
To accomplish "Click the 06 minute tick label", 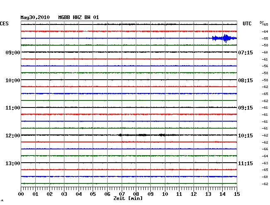I will [107, 194].
